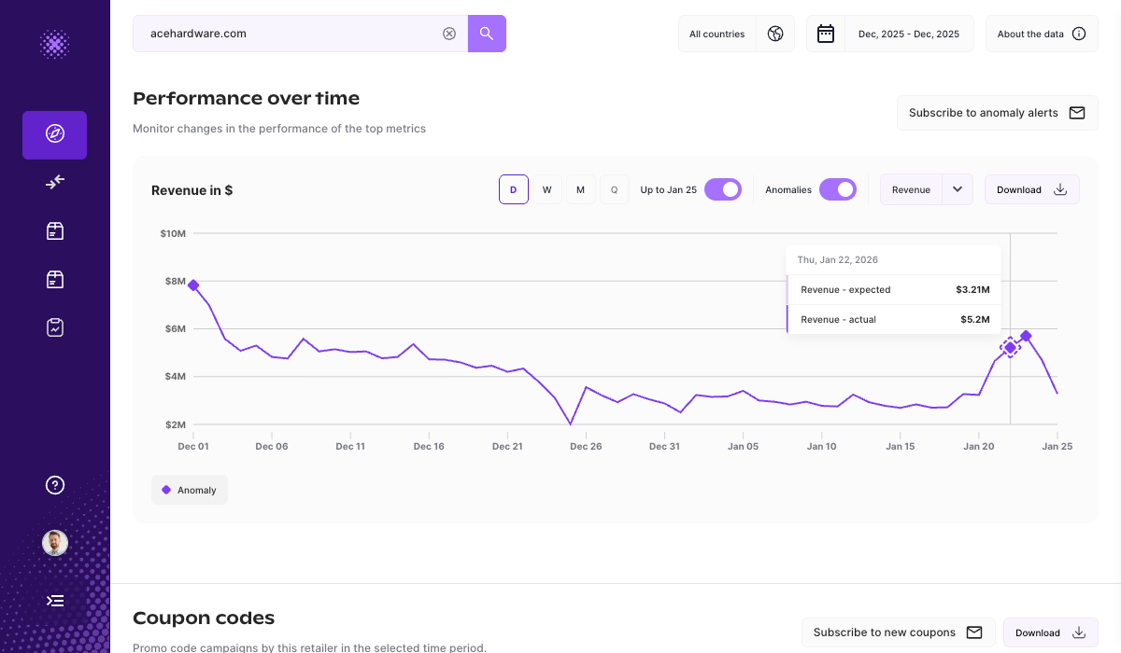Image resolution: width=1121 pixels, height=653 pixels.
Task: Switch chart granularity to W
Action: [547, 188]
